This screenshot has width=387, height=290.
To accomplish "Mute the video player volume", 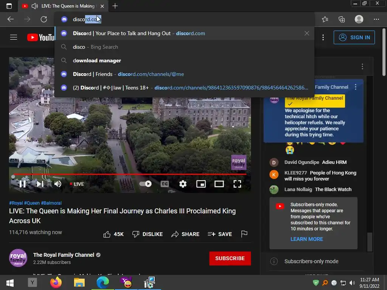I will (58, 184).
